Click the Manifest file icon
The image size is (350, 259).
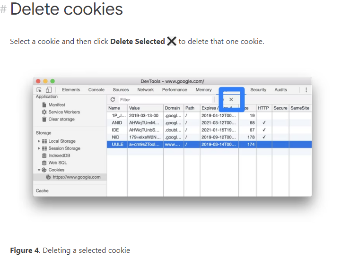pos(44,104)
